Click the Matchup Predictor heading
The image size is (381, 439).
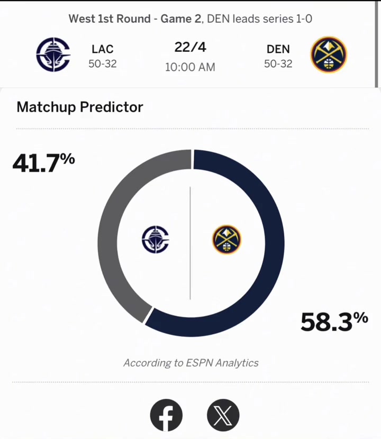tap(80, 107)
